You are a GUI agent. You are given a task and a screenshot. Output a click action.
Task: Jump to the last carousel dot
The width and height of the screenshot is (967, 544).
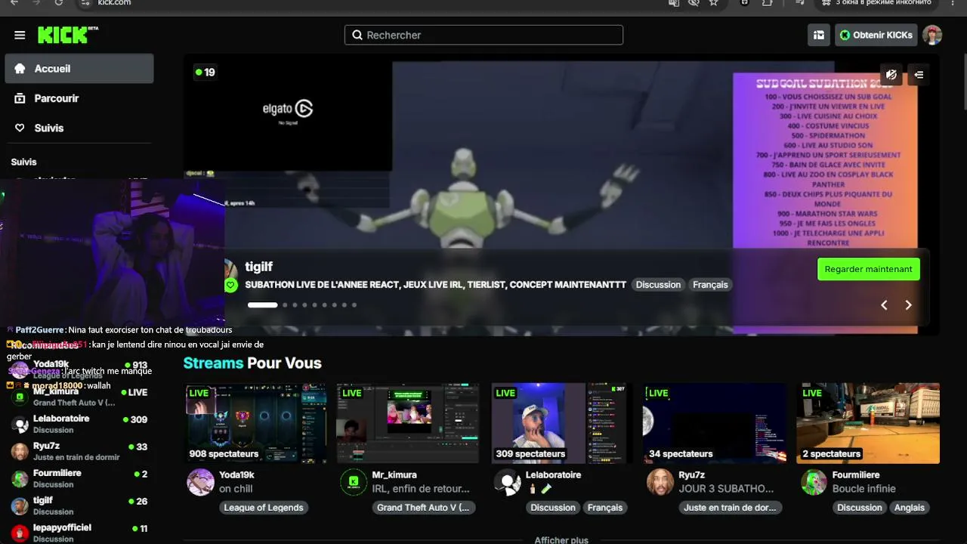click(354, 305)
